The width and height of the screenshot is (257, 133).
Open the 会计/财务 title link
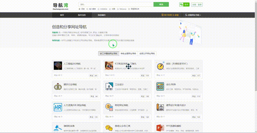click(x=171, y=84)
